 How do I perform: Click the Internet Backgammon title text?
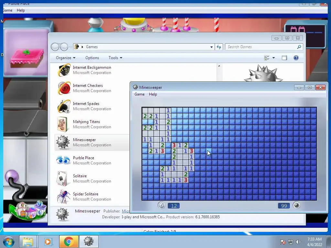pyautogui.click(x=92, y=67)
